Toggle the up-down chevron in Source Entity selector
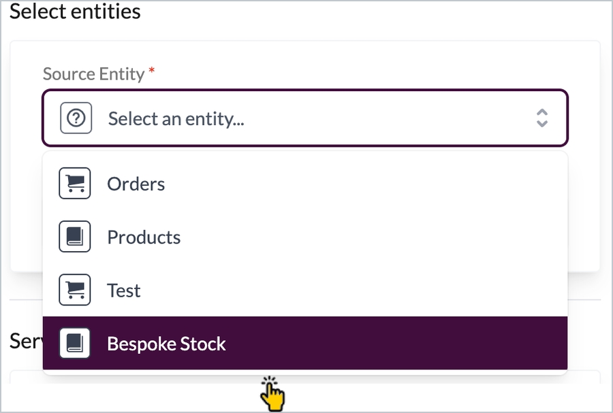This screenshot has width=613, height=413. click(x=541, y=118)
